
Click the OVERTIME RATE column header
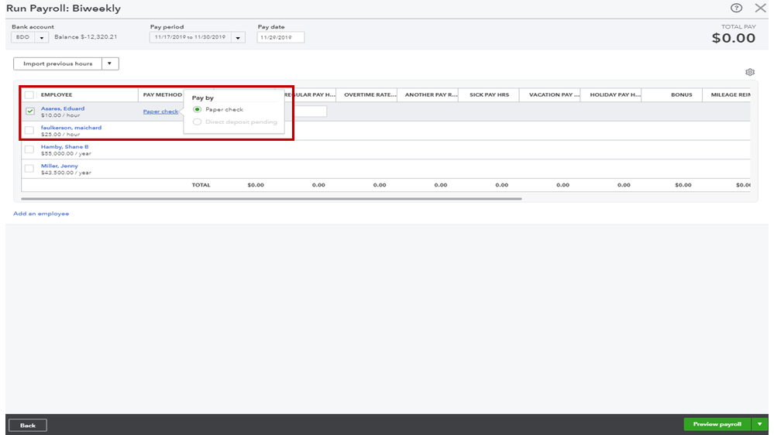[370, 94]
